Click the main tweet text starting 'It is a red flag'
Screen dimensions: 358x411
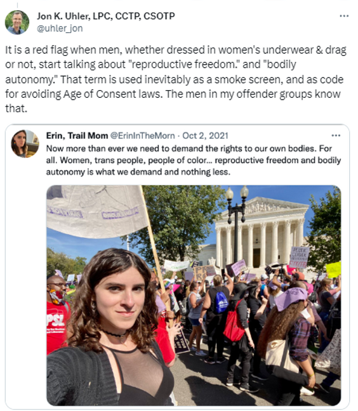tap(176, 79)
